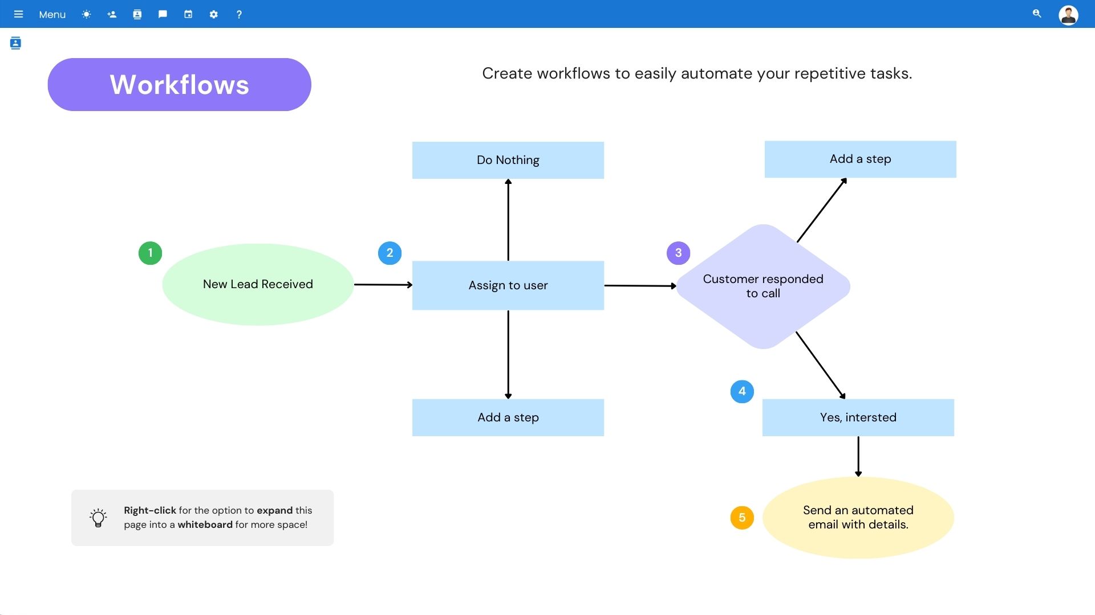This screenshot has width=1095, height=615.
Task: Click the user profile avatar icon
Action: 1068,14
